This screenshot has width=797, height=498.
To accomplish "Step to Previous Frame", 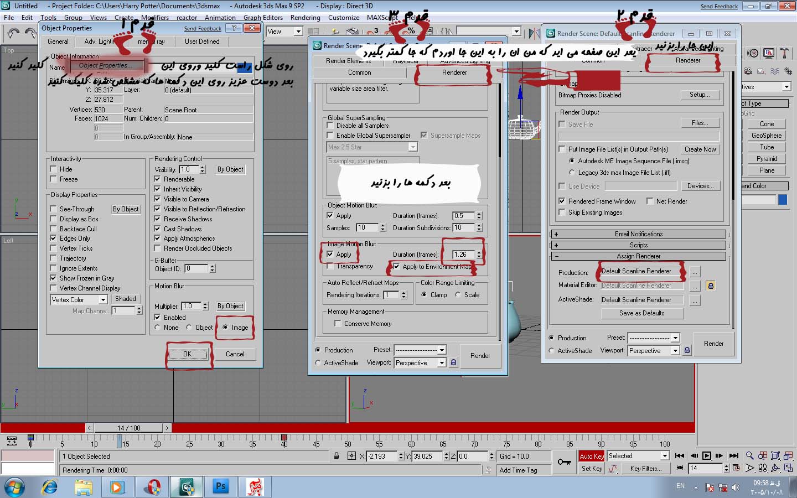I will click(x=694, y=456).
